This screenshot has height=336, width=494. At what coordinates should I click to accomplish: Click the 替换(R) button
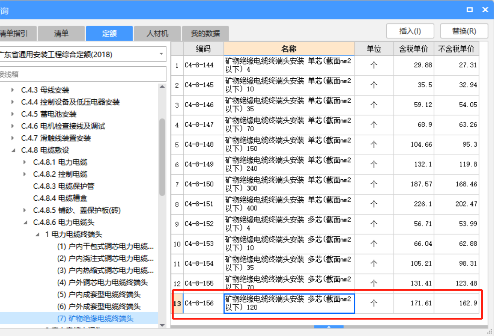click(x=464, y=31)
